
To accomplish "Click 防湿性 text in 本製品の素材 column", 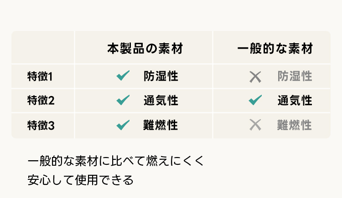I will click(x=161, y=76).
